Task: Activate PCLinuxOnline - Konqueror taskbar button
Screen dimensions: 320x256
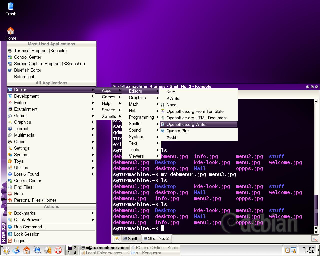Action: point(155,248)
